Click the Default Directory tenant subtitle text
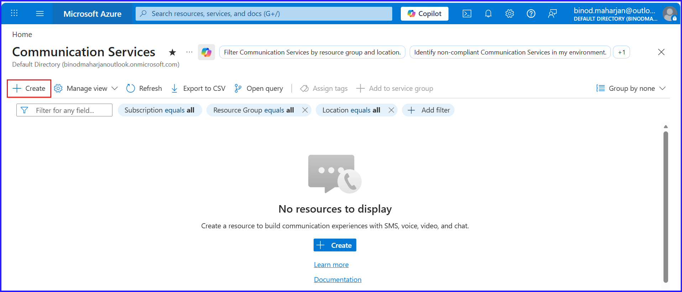Screen dimensions: 682x292 pos(96,64)
